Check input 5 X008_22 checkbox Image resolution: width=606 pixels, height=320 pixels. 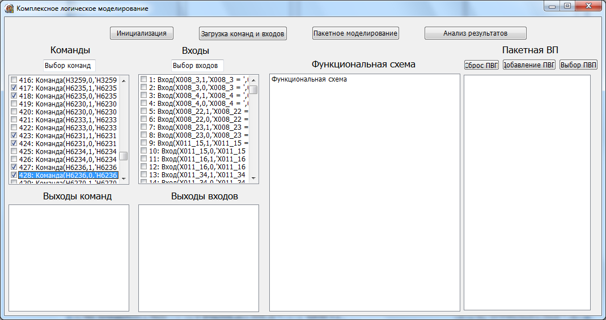pyautogui.click(x=144, y=111)
